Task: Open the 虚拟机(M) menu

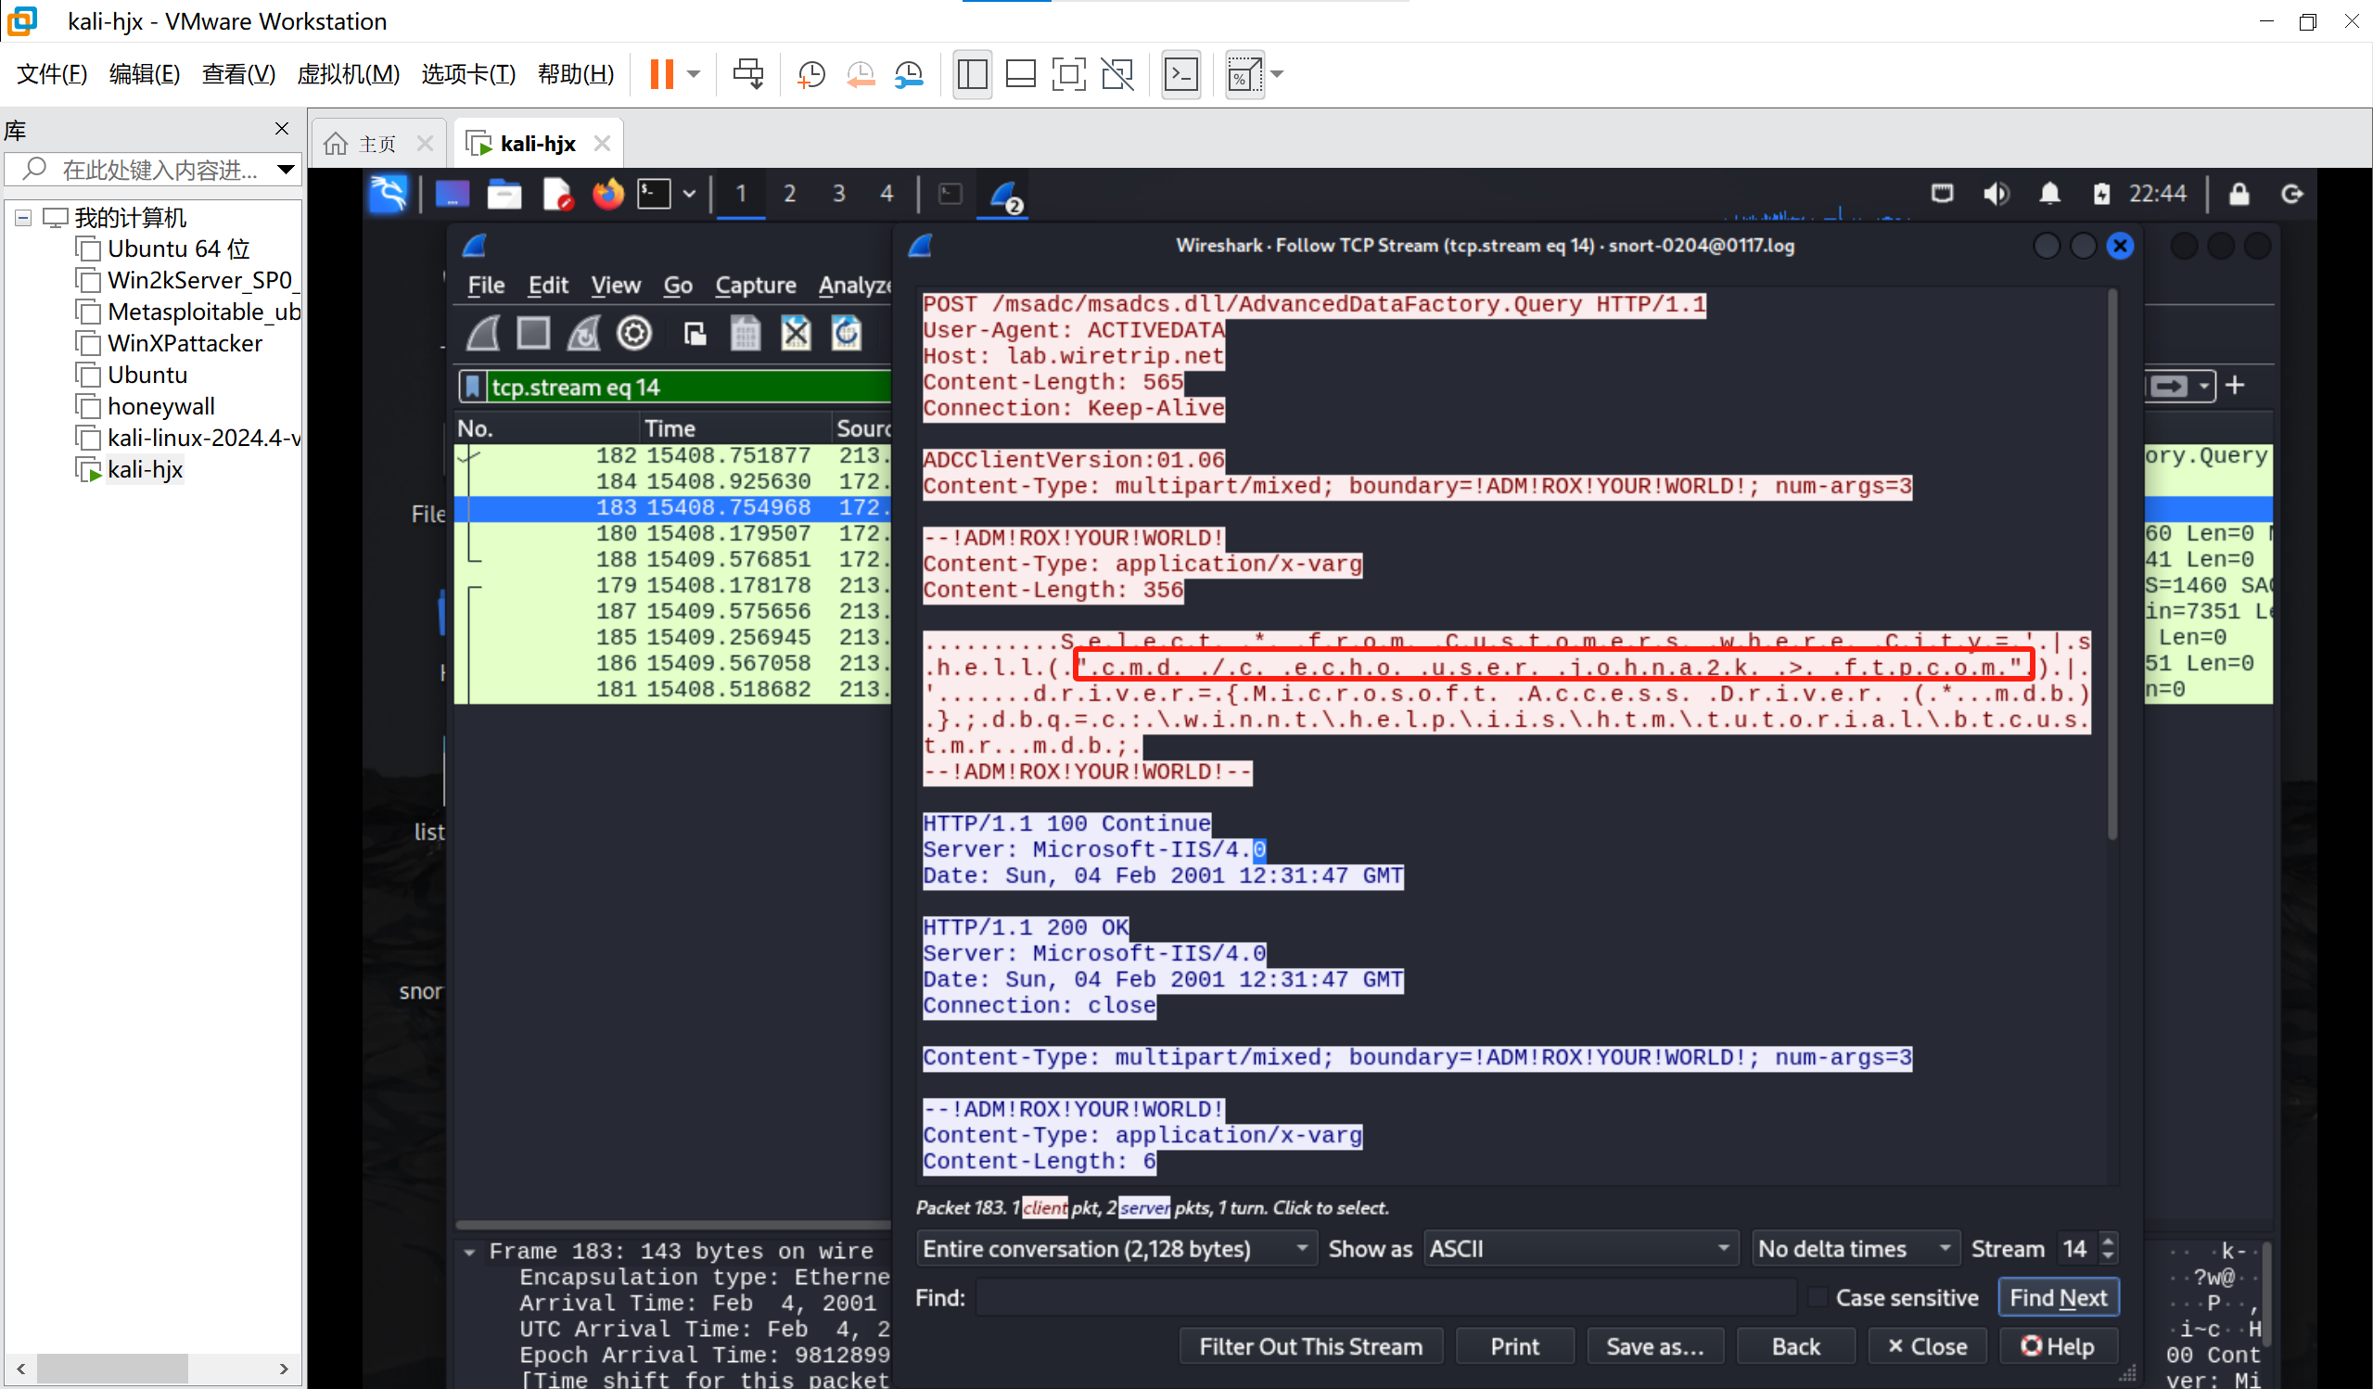Action: (x=349, y=73)
